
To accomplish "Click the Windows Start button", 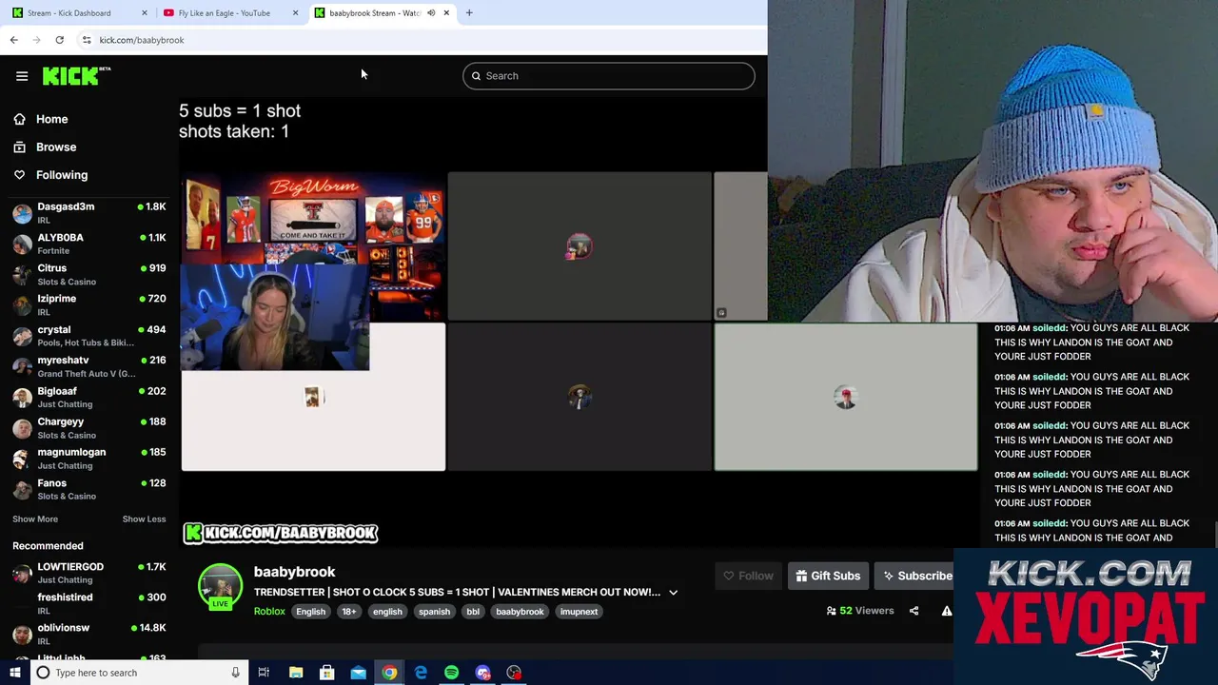I will tap(14, 673).
